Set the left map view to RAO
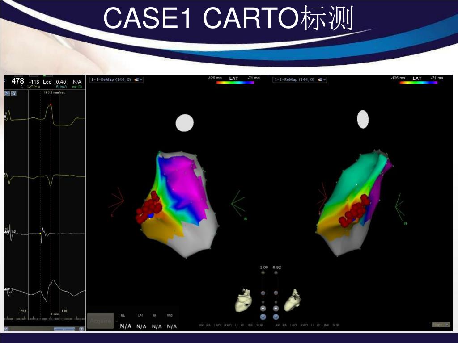458x343 pixels. 228,325
